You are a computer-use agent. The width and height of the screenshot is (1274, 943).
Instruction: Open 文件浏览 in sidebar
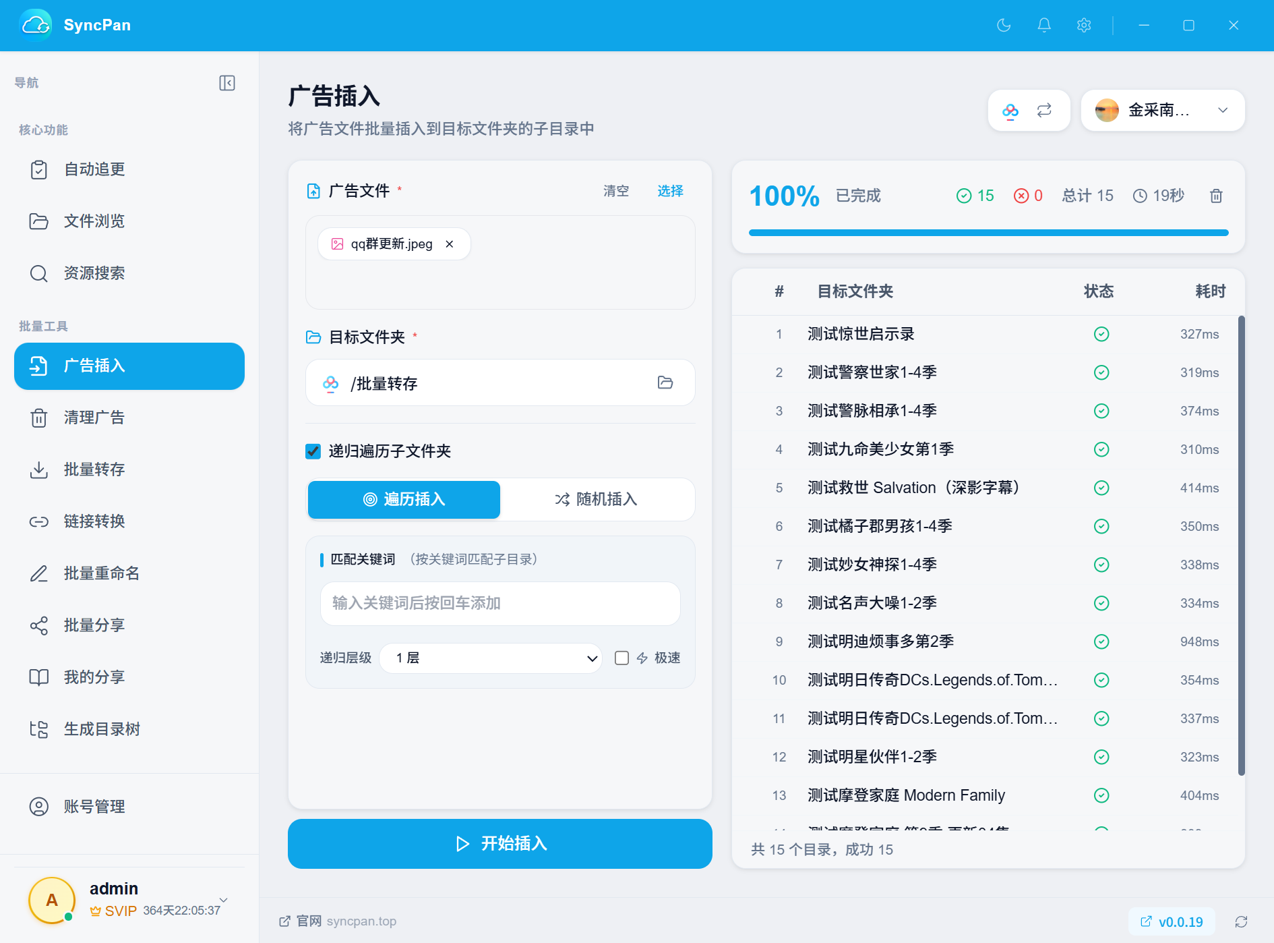coord(129,221)
